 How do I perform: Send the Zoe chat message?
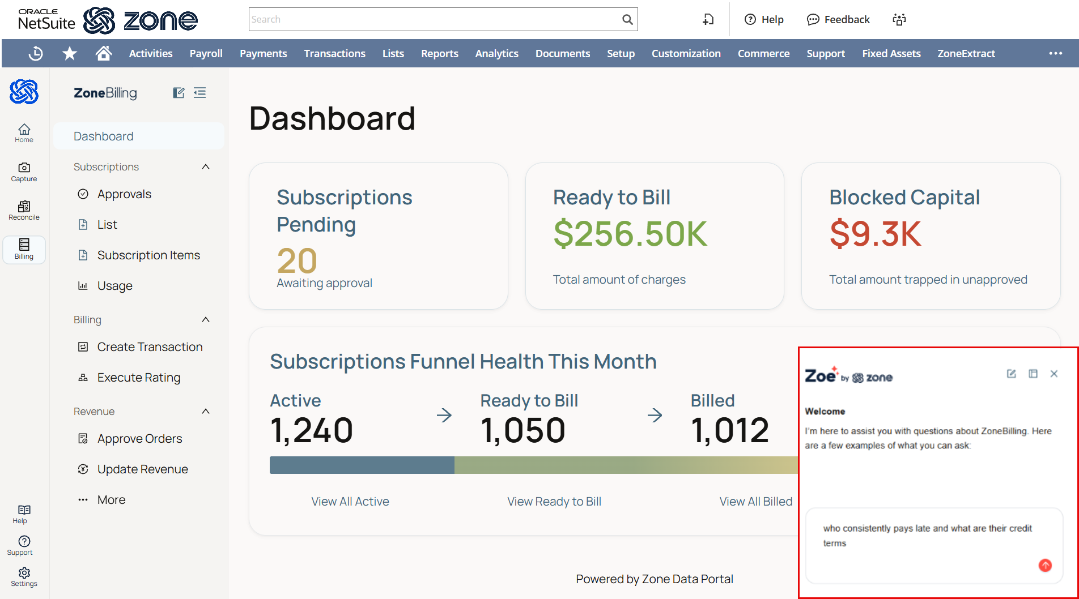point(1045,565)
